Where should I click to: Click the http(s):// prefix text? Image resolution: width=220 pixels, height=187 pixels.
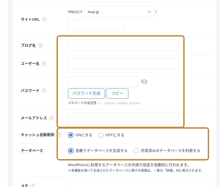click(x=75, y=12)
